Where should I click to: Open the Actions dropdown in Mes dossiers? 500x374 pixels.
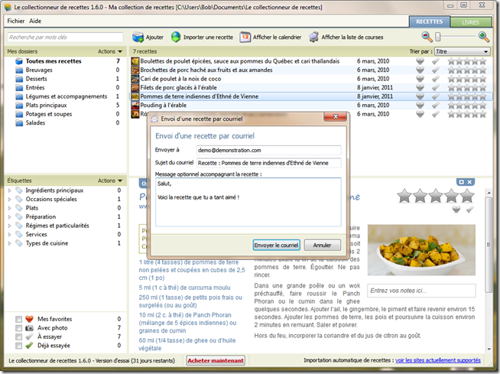pyautogui.click(x=109, y=51)
